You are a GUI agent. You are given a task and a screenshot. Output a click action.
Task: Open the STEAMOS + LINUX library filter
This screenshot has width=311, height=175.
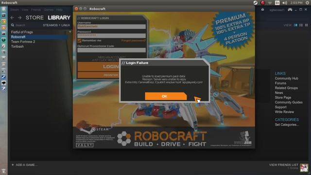(56, 25)
